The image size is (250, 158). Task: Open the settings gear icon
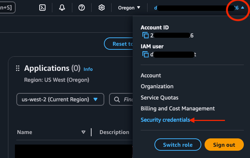coord(102,8)
